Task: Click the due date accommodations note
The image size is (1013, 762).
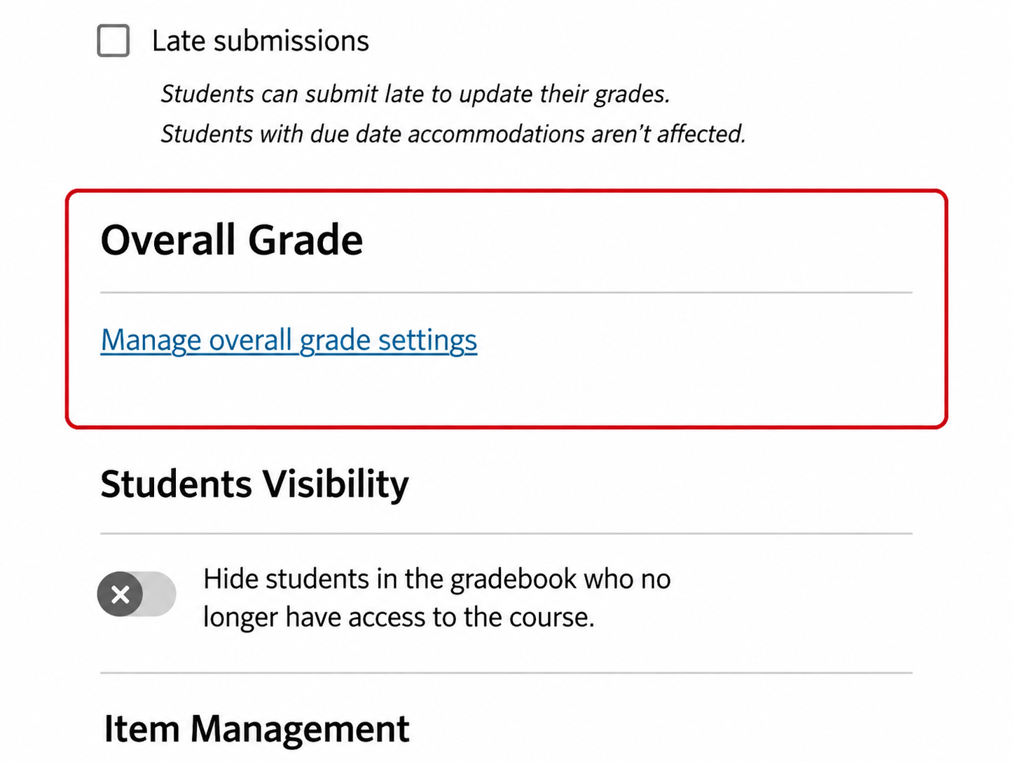Action: click(453, 133)
